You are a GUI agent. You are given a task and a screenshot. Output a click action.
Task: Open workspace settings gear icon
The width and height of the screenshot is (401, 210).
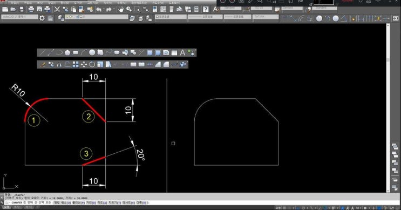point(42,18)
